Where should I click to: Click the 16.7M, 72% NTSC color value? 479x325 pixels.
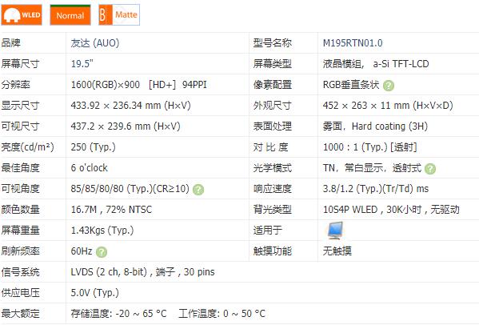tap(111, 210)
